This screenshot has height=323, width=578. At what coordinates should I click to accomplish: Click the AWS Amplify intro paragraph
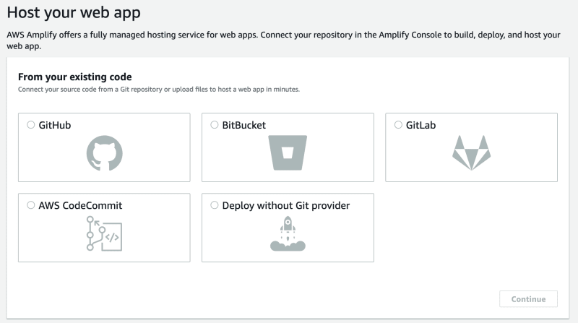click(x=283, y=40)
